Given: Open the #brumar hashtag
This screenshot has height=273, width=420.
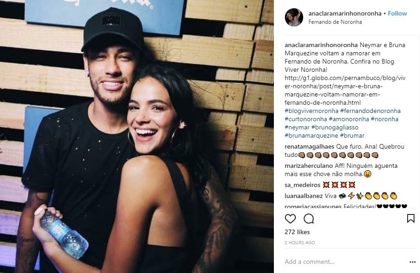Looking at the screenshot, I should click(x=352, y=136).
